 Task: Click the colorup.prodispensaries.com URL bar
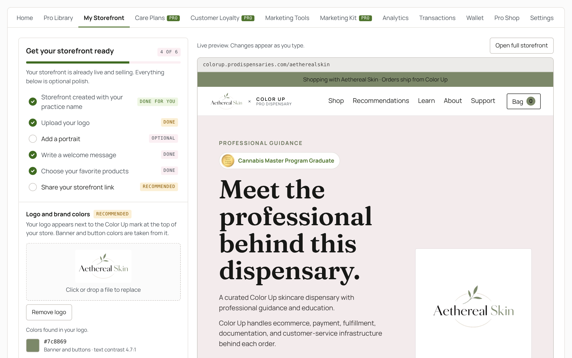point(375,65)
